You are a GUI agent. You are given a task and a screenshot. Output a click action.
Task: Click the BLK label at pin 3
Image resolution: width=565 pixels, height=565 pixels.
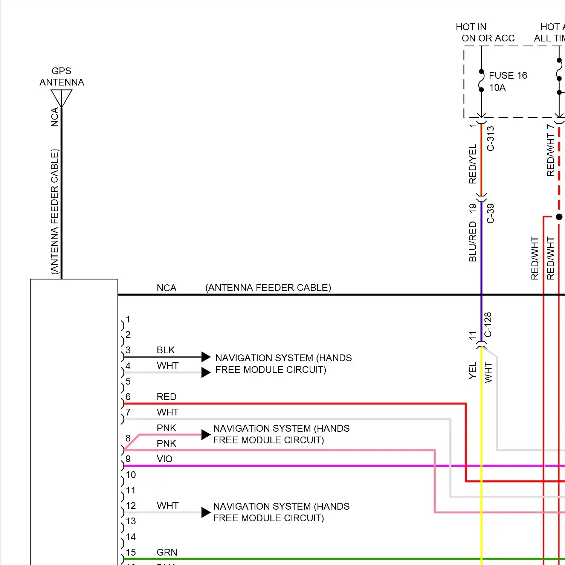166,350
